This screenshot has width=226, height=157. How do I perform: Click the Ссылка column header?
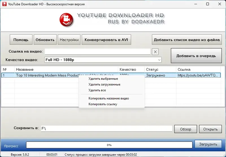199,69
